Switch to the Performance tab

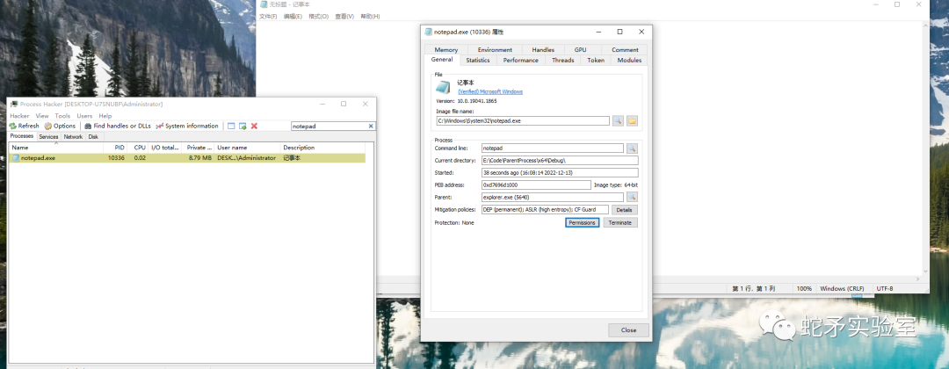pyautogui.click(x=520, y=61)
